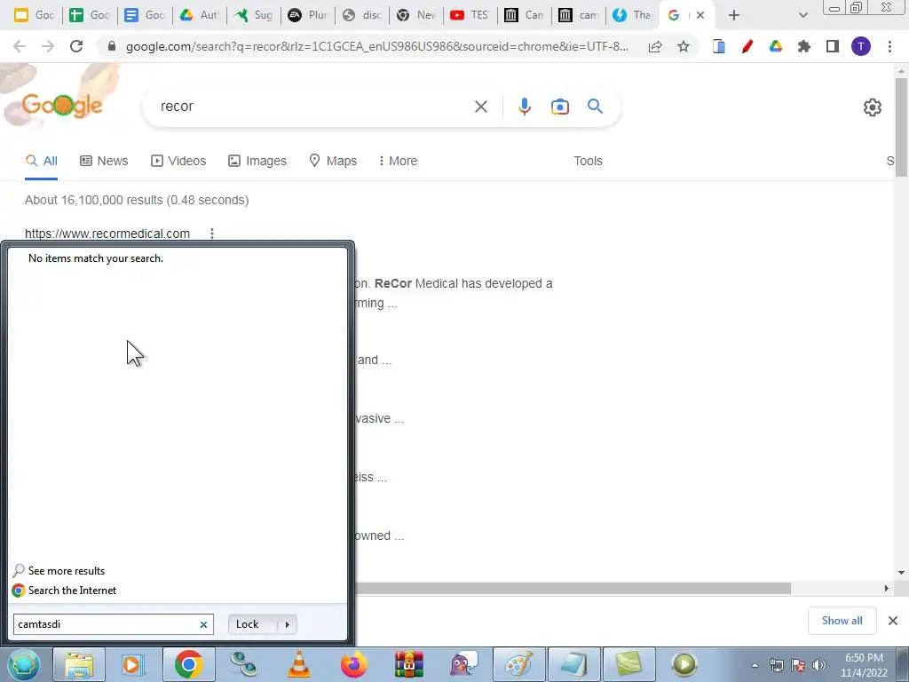Click the share page icon in address bar

655,46
